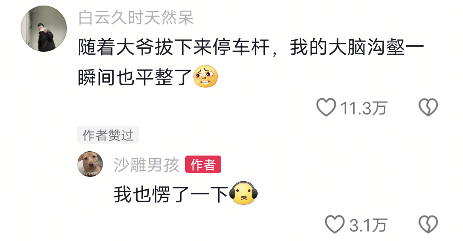Like the author's reply with 3.1万 likes
The height and width of the screenshot is (241, 463).
334,224
